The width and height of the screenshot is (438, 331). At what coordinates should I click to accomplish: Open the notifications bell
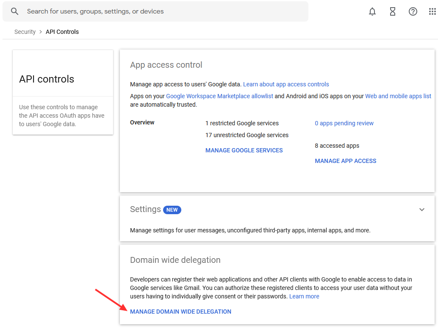[x=372, y=12]
